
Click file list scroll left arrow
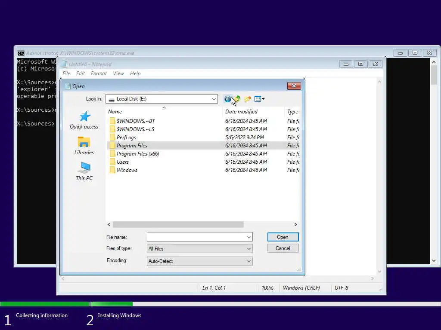point(109,224)
